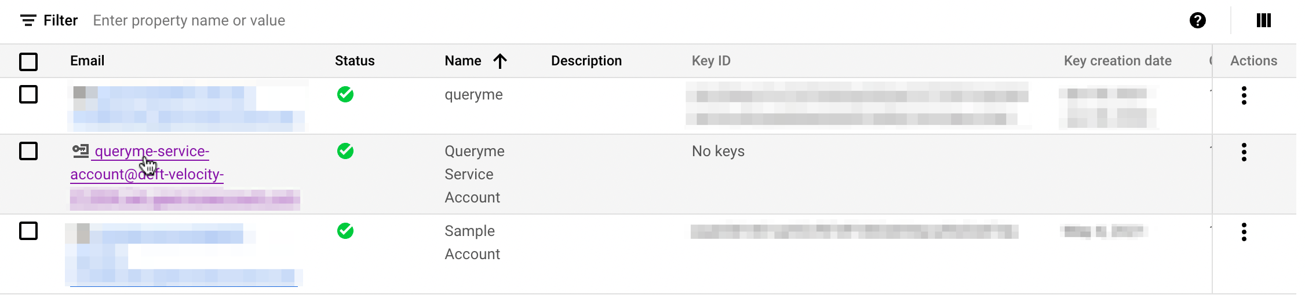1305x295 pixels.
Task: Click the Filter list icon
Action: click(28, 21)
